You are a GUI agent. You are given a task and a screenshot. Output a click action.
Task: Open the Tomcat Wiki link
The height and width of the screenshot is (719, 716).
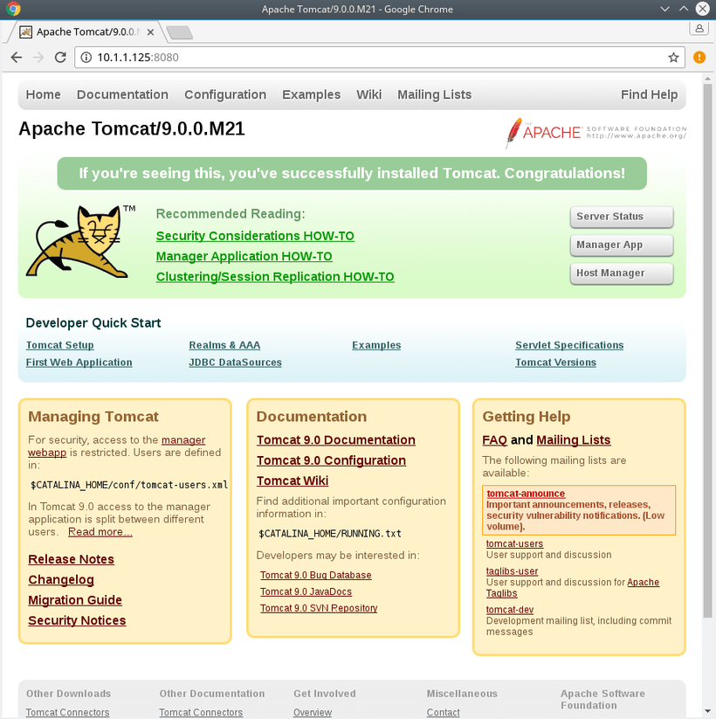tap(293, 480)
